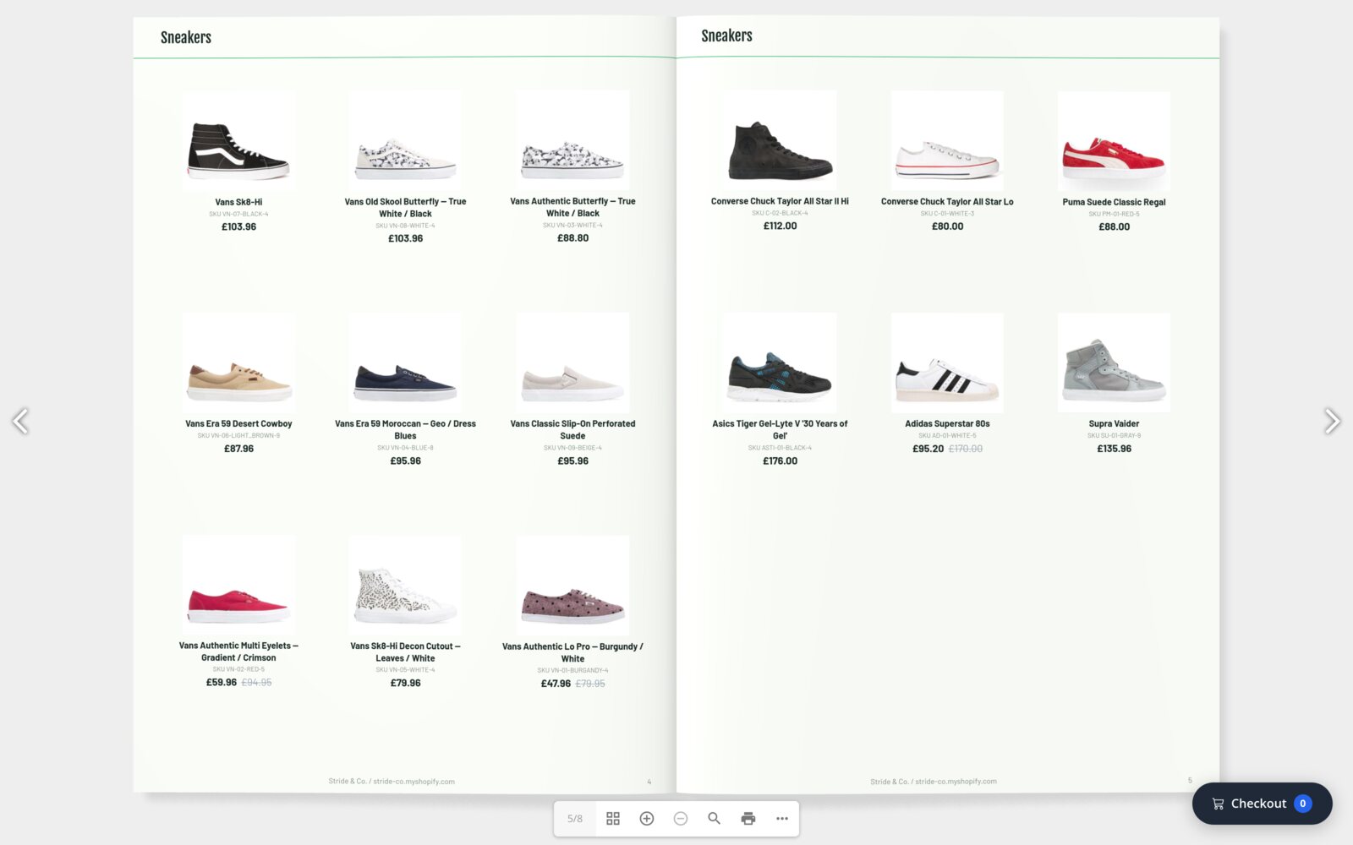Image resolution: width=1353 pixels, height=845 pixels.
Task: Go to the previous page arrow
Action: (20, 421)
